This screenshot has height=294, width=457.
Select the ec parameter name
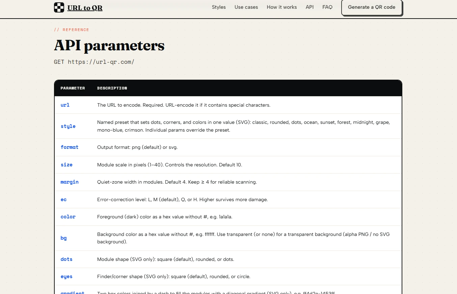[64, 199]
